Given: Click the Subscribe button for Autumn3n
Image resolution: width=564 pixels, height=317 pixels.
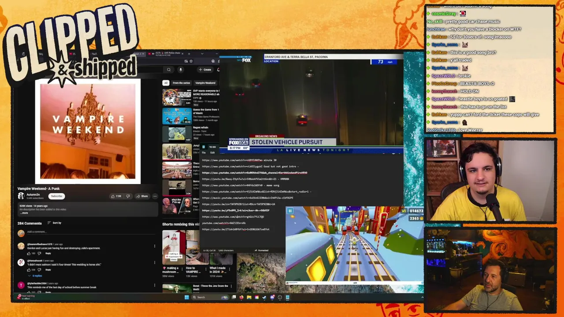Looking at the screenshot, I should click(56, 196).
